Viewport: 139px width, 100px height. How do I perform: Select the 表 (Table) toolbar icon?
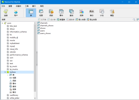[31, 13]
